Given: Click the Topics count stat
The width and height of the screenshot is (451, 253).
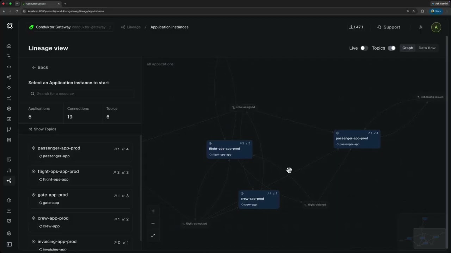Looking at the screenshot, I should coord(122,113).
